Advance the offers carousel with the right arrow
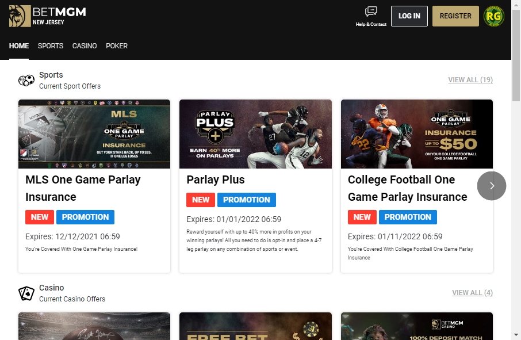Viewport: 521px width, 340px height. [492, 186]
